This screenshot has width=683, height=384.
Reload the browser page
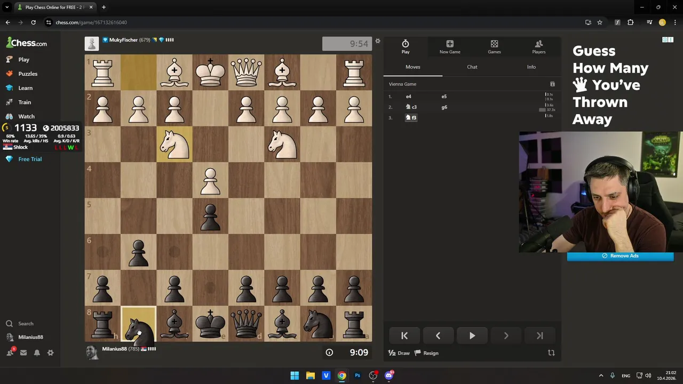tap(33, 22)
